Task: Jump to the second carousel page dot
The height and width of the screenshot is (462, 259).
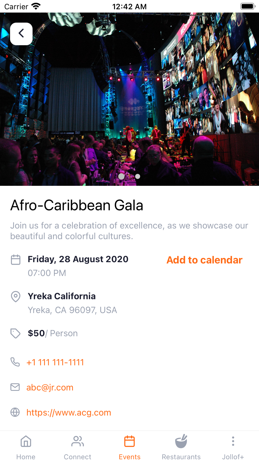Action: click(x=138, y=176)
